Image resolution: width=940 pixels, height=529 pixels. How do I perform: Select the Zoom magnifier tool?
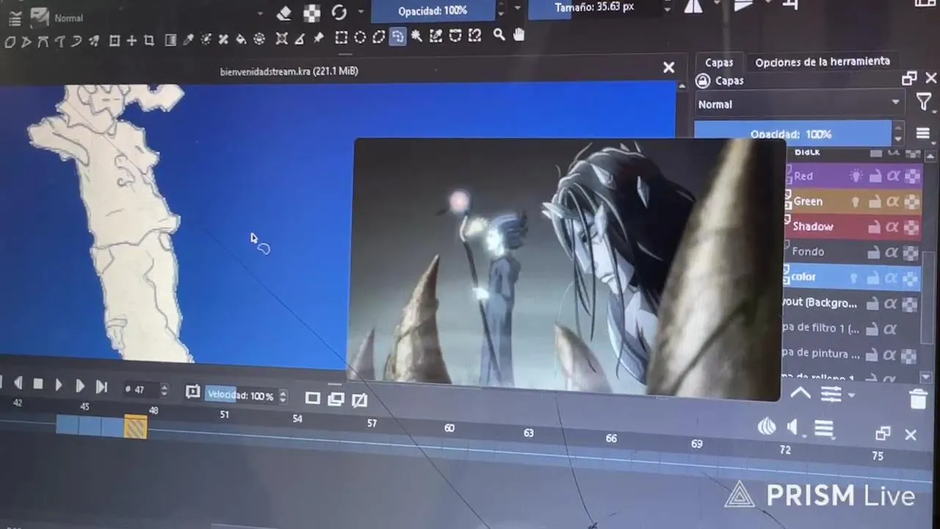[499, 35]
